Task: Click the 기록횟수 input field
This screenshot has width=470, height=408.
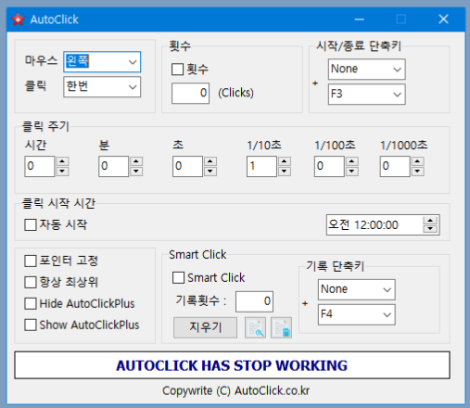Action: pyautogui.click(x=254, y=301)
